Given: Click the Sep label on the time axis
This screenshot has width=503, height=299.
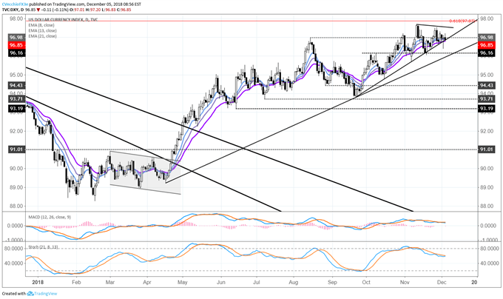Looking at the screenshot, I should pos(332,282).
